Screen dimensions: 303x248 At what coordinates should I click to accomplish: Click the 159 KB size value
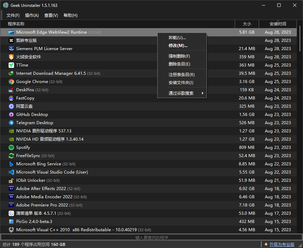247,90
